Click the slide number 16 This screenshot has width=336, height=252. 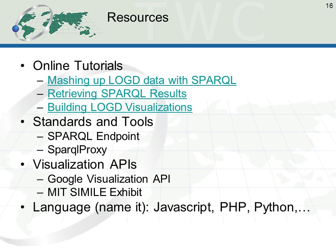pyautogui.click(x=329, y=6)
